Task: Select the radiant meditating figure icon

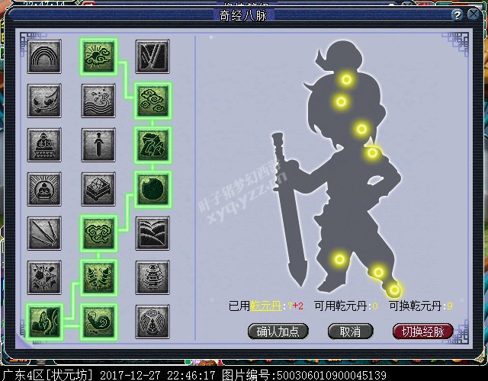Action: click(x=44, y=189)
